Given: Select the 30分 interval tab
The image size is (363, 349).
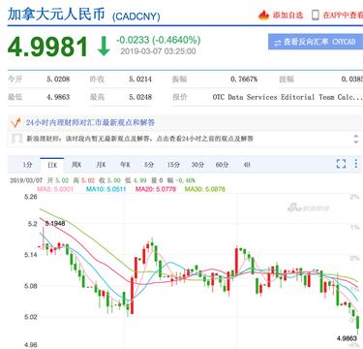Looking at the screenshot, I should tap(197, 165).
